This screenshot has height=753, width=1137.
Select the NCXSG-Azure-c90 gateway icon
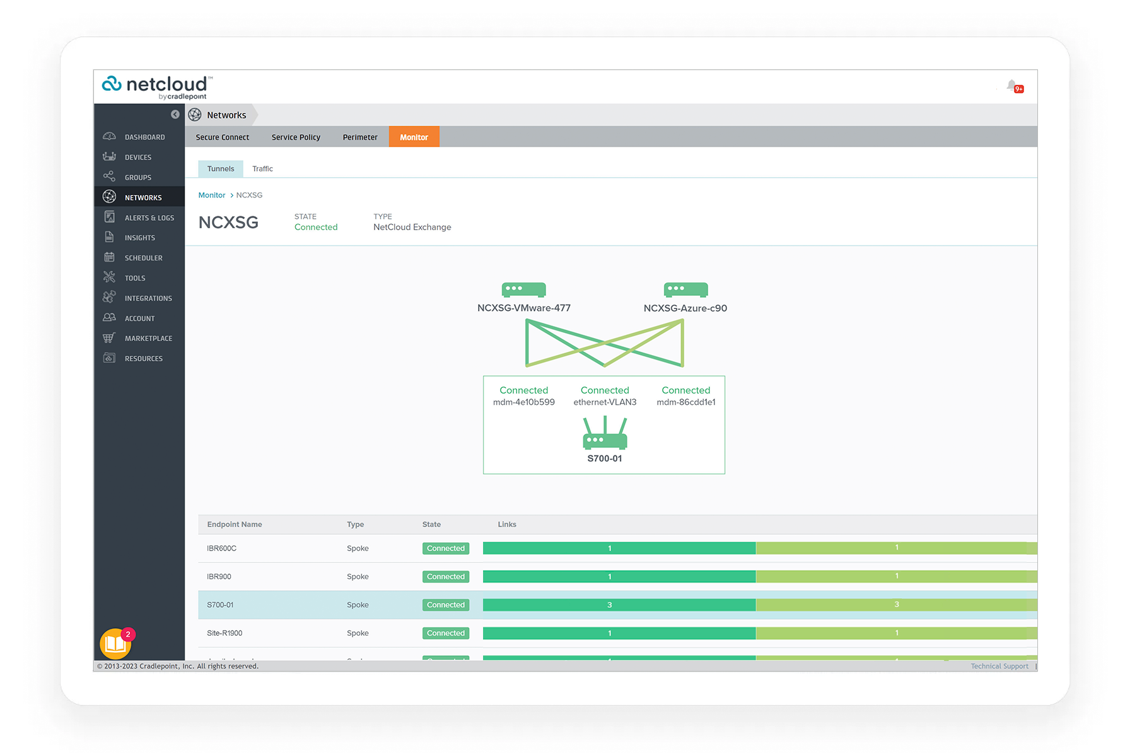[x=685, y=289]
